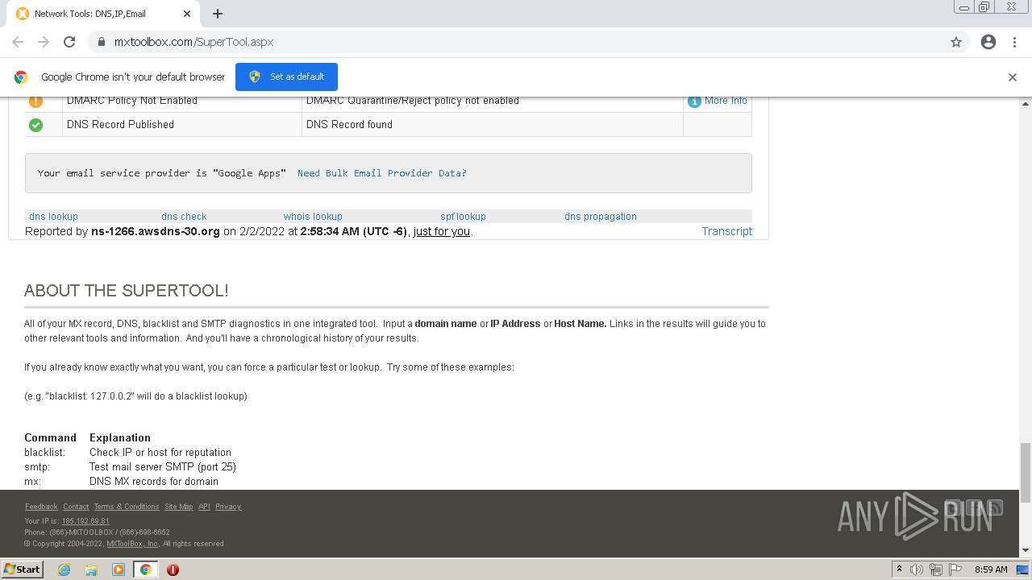Image resolution: width=1032 pixels, height=580 pixels.
Task: Open the Chrome three-dot menu
Action: (x=1014, y=42)
